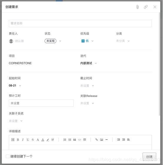The image size is (163, 165).
Task: Open the 优先级 dropdown arrow
Action: tap(92, 41)
